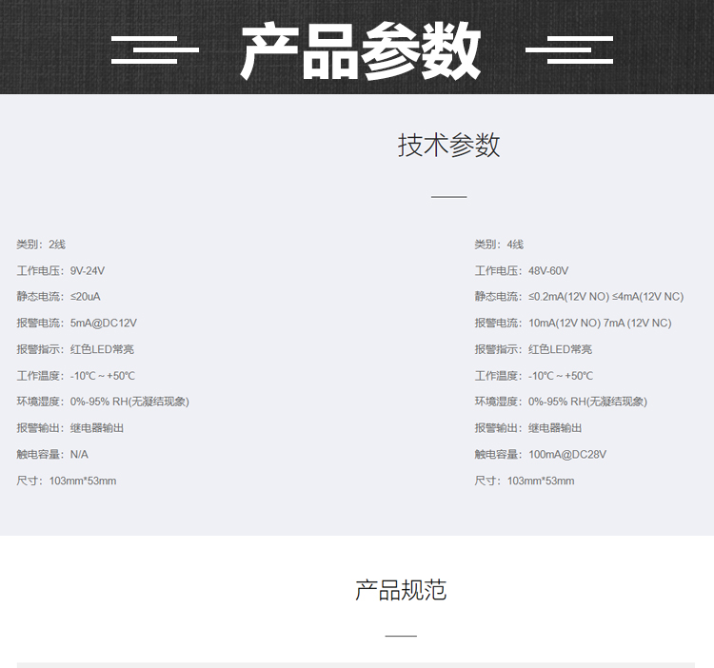This screenshot has height=668, width=714.
Task: Select the 工作电压 48V-60V line
Action: [522, 271]
